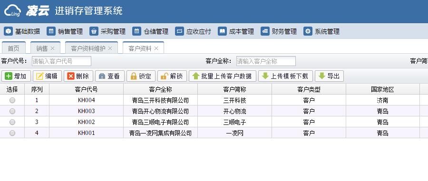
Task: Focus the 客户代号 input field
Action: [x=61, y=61]
